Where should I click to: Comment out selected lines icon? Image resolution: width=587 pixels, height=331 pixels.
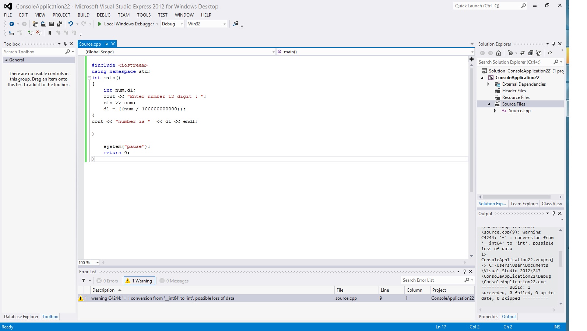pos(31,33)
